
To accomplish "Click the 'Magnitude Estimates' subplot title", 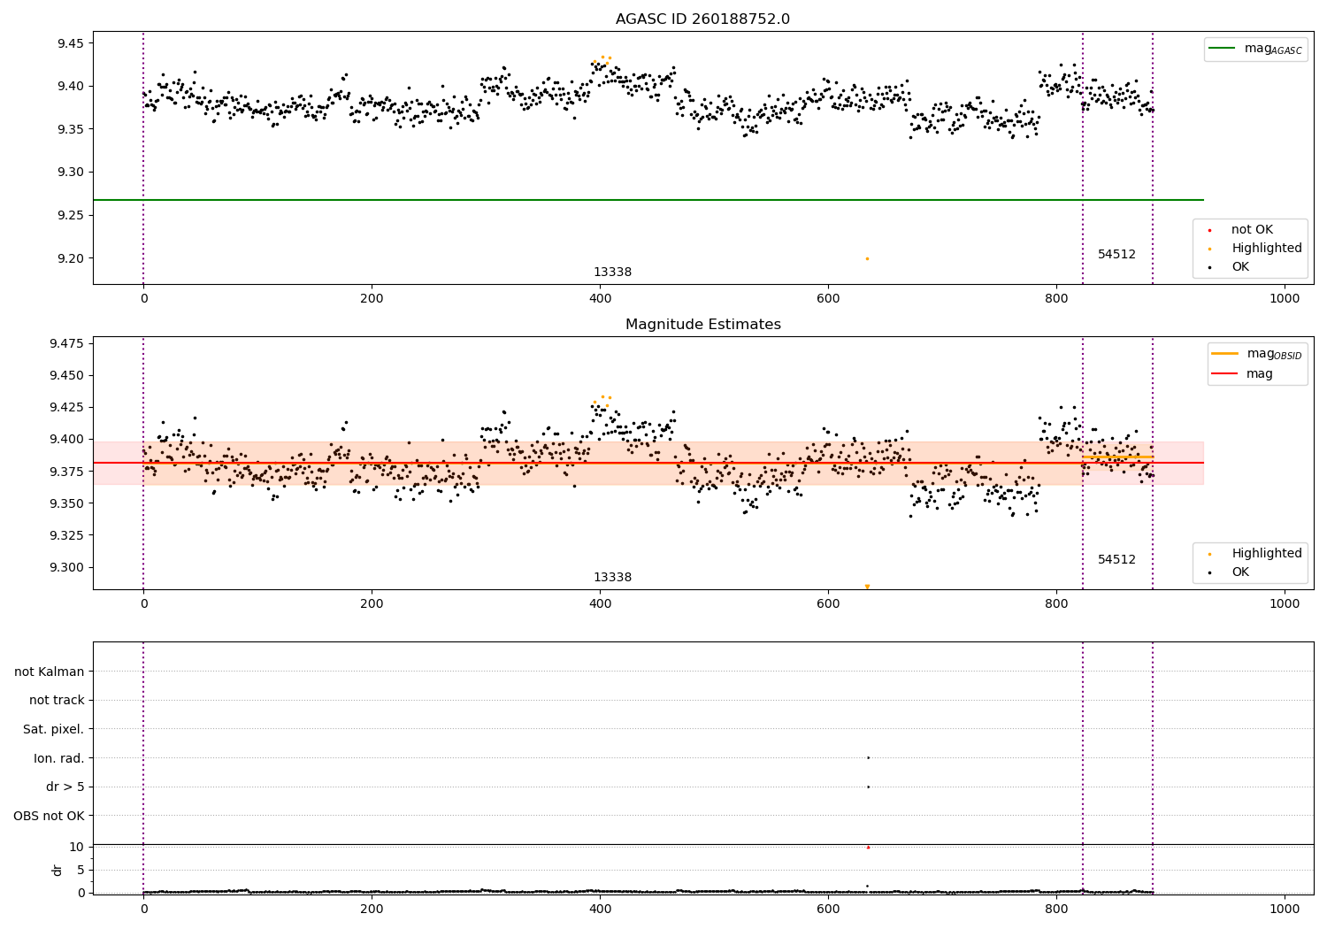I will pos(702,325).
